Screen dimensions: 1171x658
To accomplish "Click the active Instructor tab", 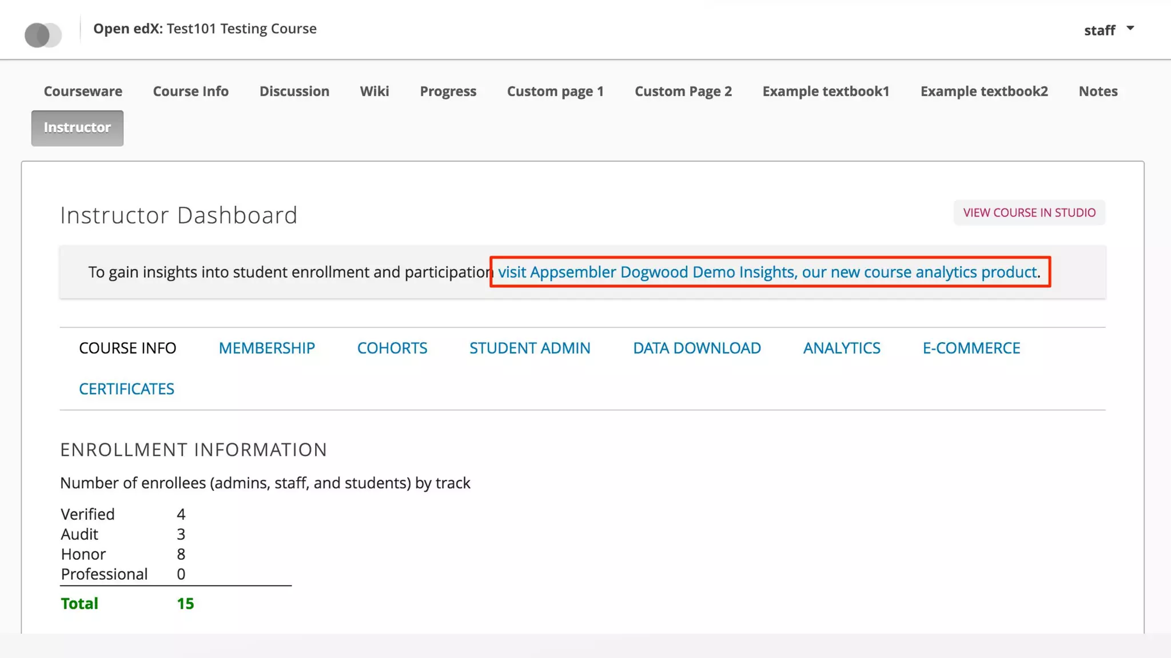I will click(77, 128).
